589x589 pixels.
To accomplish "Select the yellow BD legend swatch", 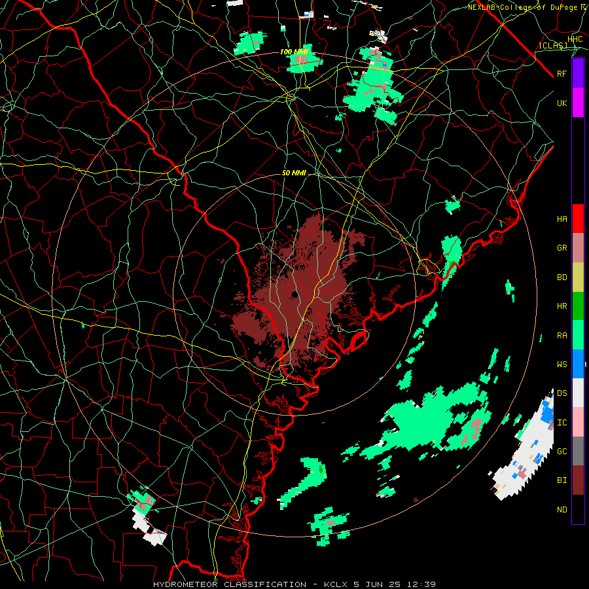I will click(578, 277).
